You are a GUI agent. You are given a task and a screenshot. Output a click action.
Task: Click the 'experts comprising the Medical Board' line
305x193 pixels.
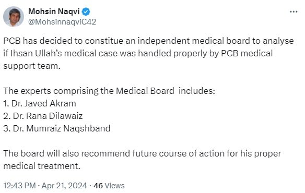pyautogui.click(x=109, y=91)
